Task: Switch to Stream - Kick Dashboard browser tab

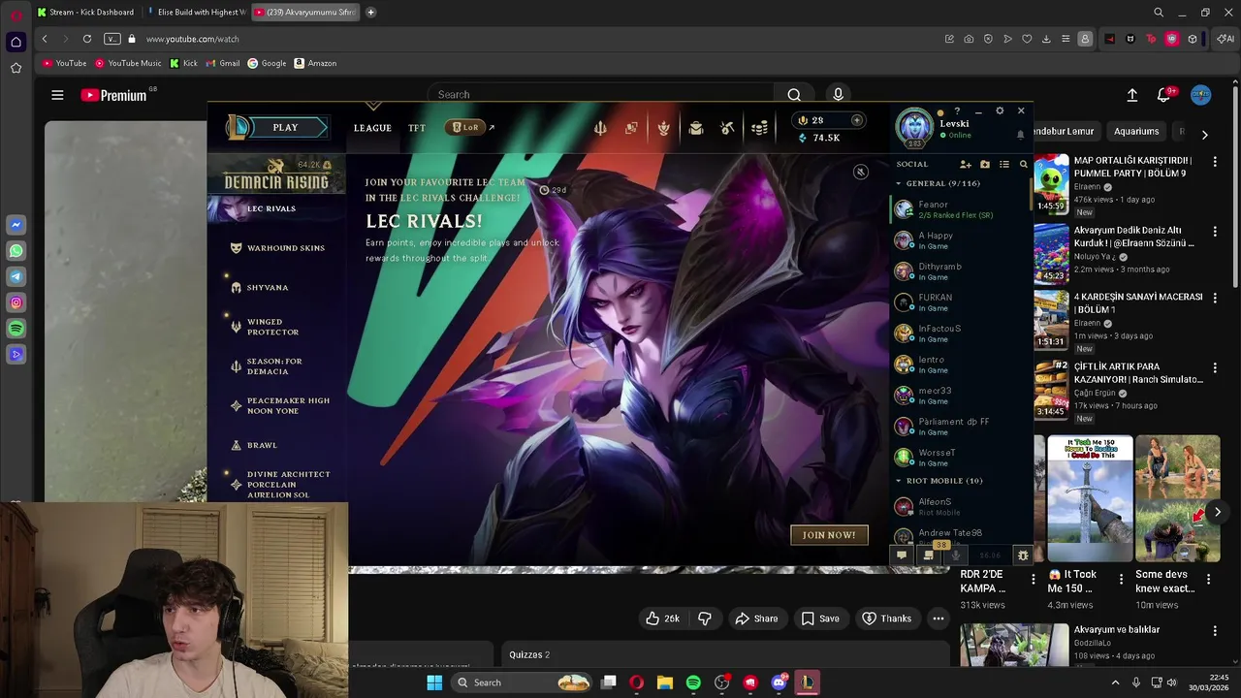Action: click(x=85, y=13)
